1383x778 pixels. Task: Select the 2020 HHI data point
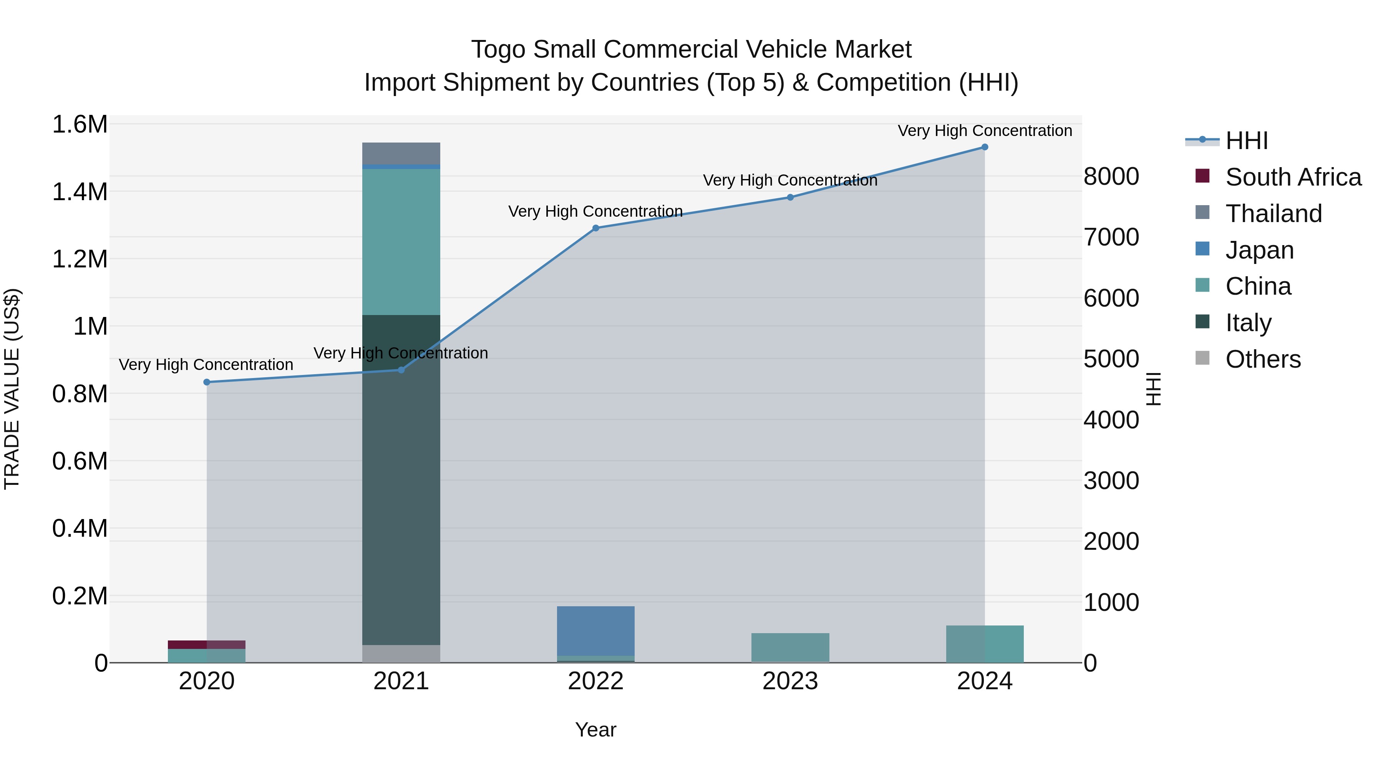coord(207,382)
